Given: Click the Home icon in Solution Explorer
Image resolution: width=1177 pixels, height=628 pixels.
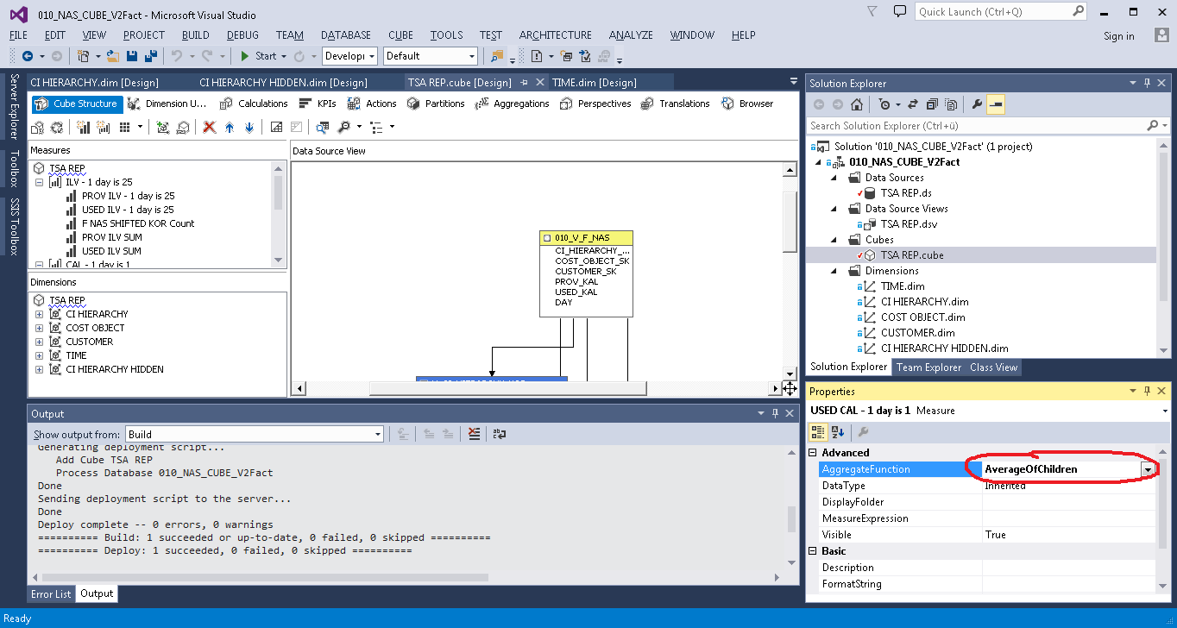Looking at the screenshot, I should pyautogui.click(x=857, y=104).
